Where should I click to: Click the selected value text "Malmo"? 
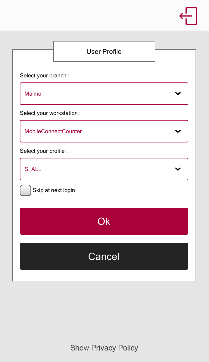33,94
